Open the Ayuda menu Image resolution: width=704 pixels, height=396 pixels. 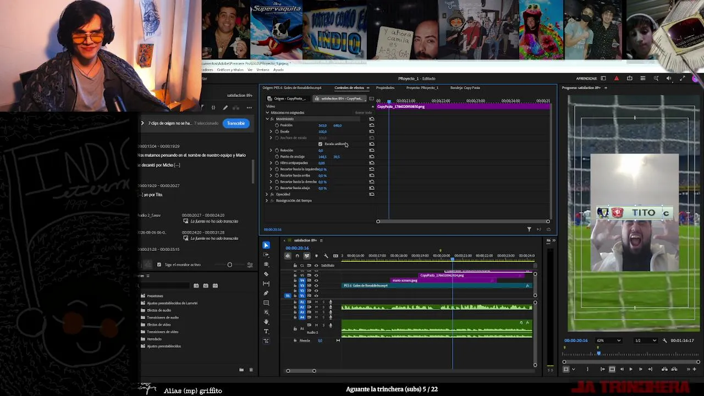pos(279,70)
